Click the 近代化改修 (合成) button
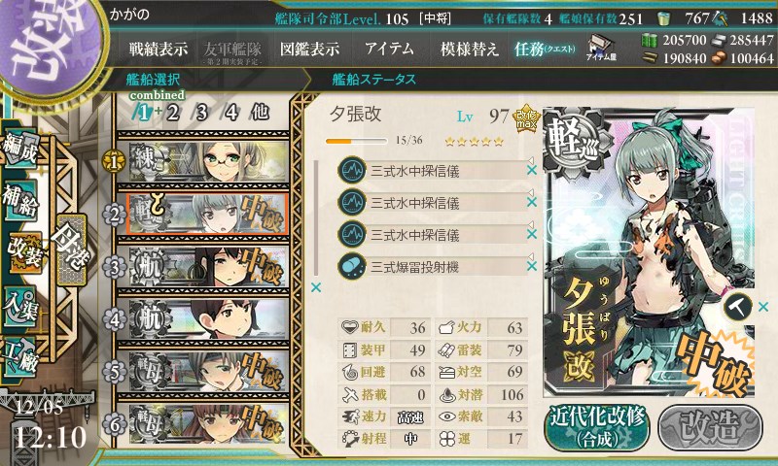Viewport: 778px width, 466px height. click(597, 426)
